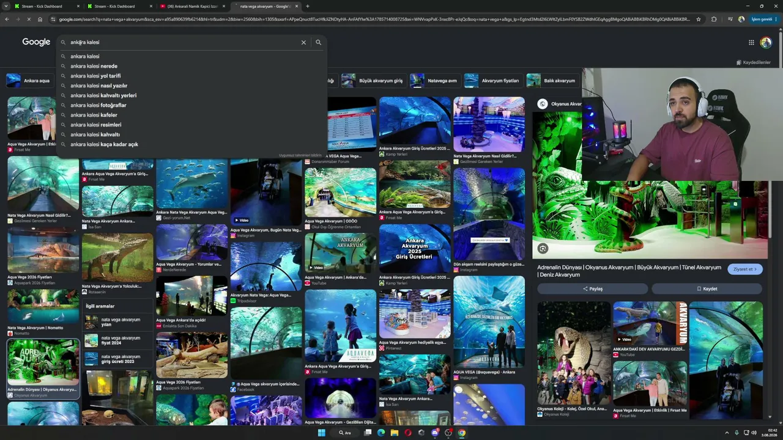Open Opera browser from the taskbar
The image size is (783, 440).
pos(408,433)
